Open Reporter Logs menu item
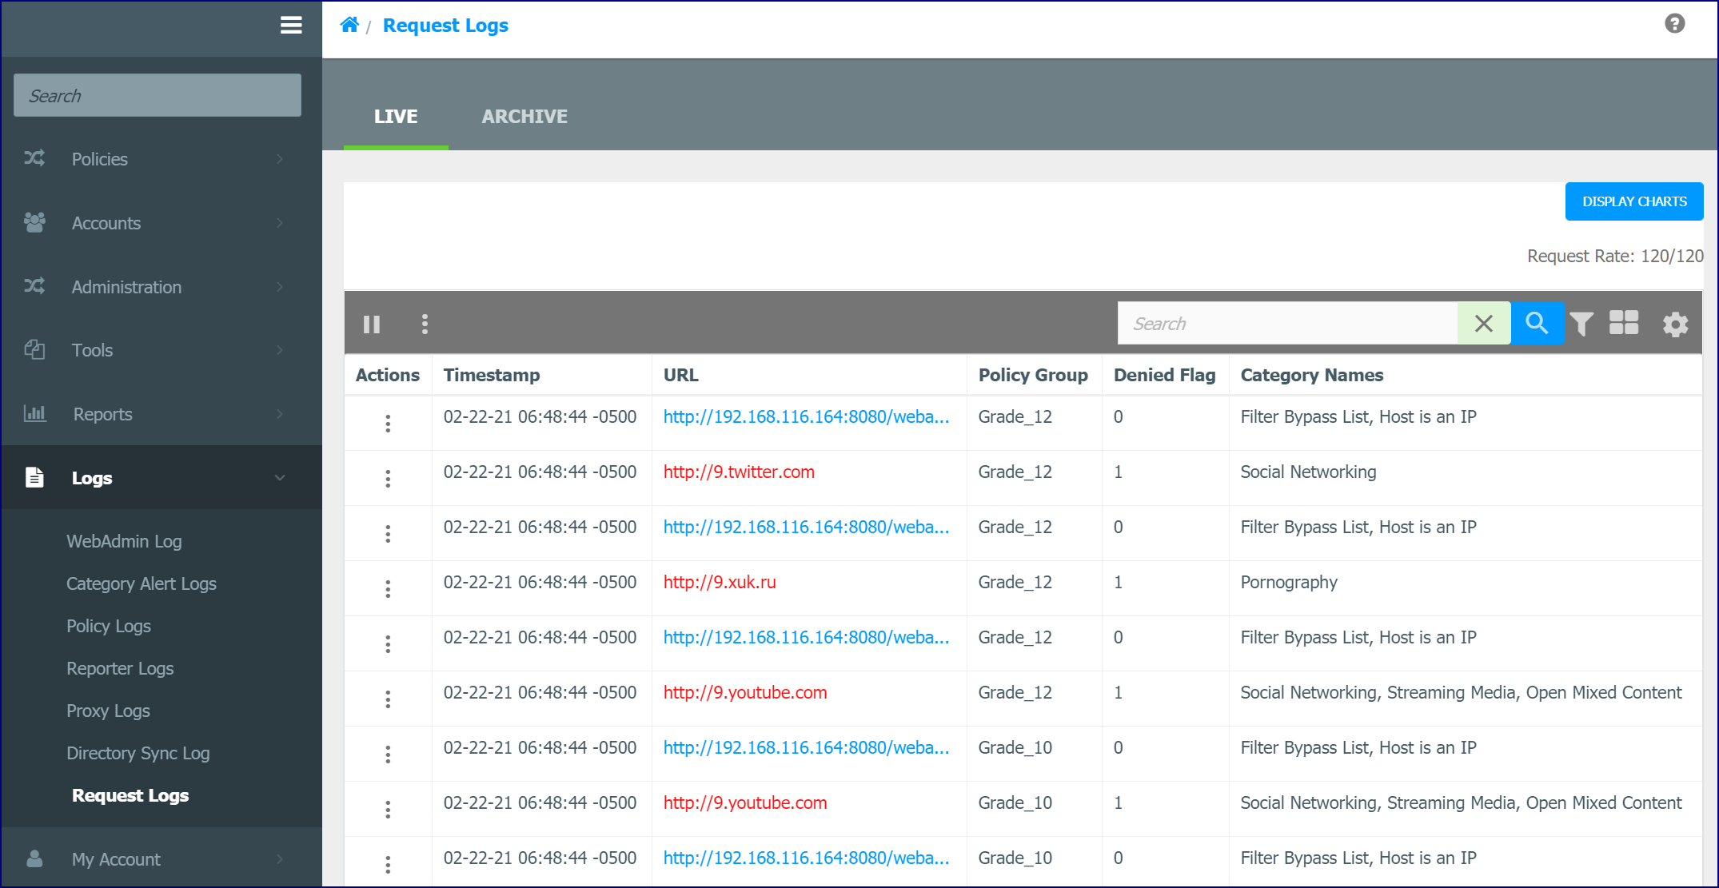Image resolution: width=1719 pixels, height=888 pixels. [120, 668]
